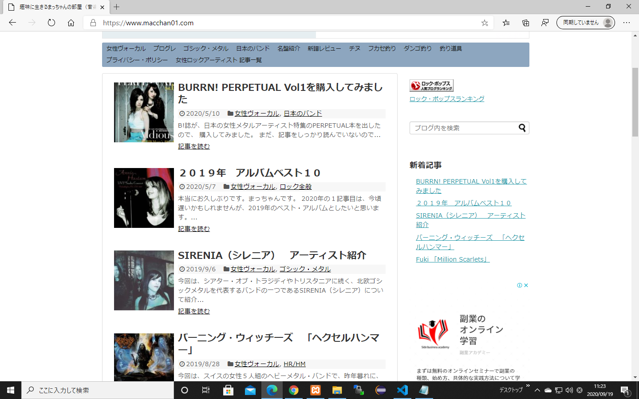Click the browser refresh button

pos(51,23)
